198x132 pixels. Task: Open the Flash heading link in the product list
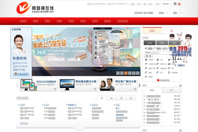pyautogui.click(x=72, y=105)
